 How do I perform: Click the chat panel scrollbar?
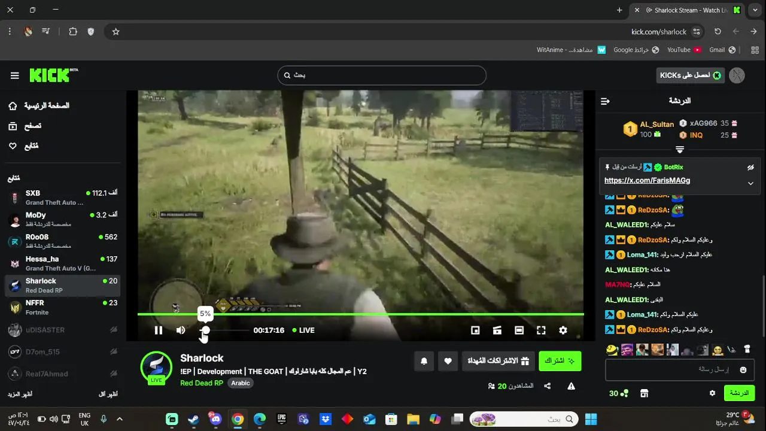coord(763,305)
